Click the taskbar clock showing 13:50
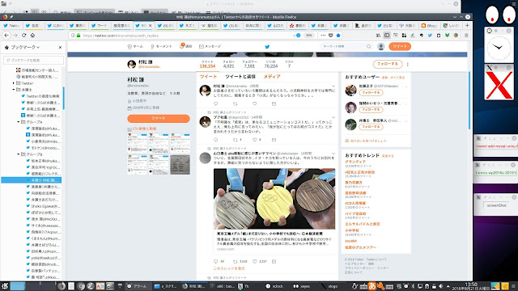This screenshot has height=291, width=518. pyautogui.click(x=471, y=286)
